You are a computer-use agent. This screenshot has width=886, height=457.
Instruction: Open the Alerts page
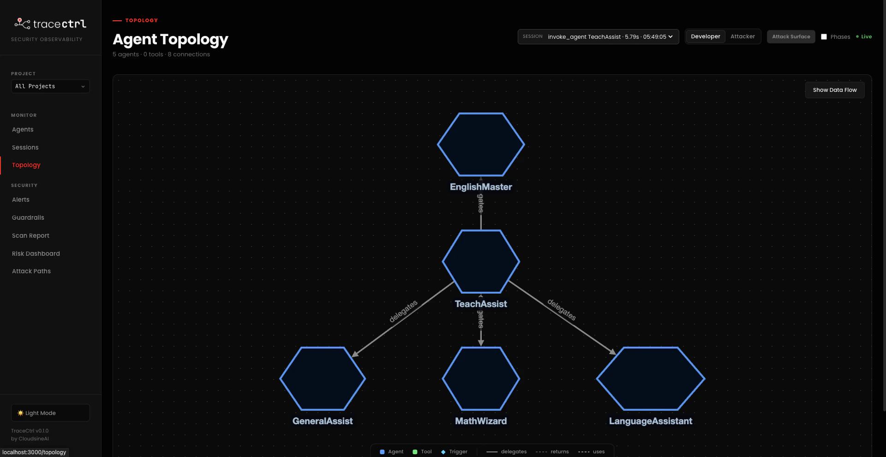(x=21, y=200)
